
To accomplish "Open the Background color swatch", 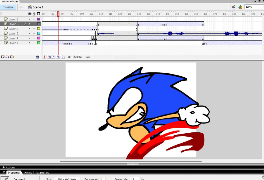I will 103,179.
